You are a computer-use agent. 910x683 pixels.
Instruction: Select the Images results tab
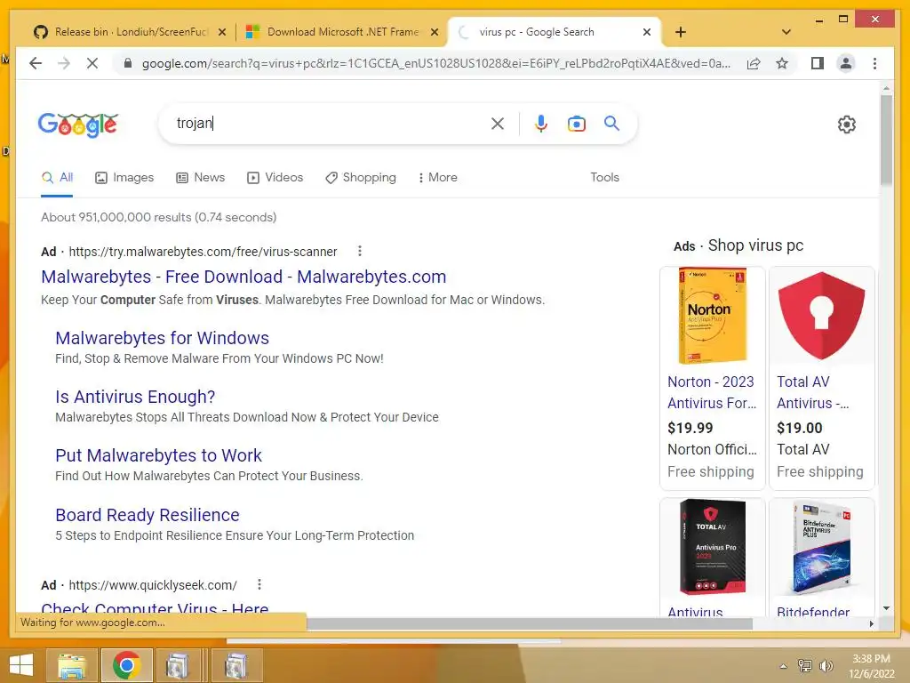124,177
